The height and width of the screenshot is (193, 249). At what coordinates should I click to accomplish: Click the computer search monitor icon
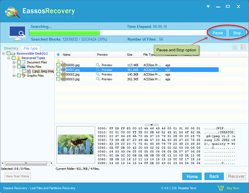point(17,33)
